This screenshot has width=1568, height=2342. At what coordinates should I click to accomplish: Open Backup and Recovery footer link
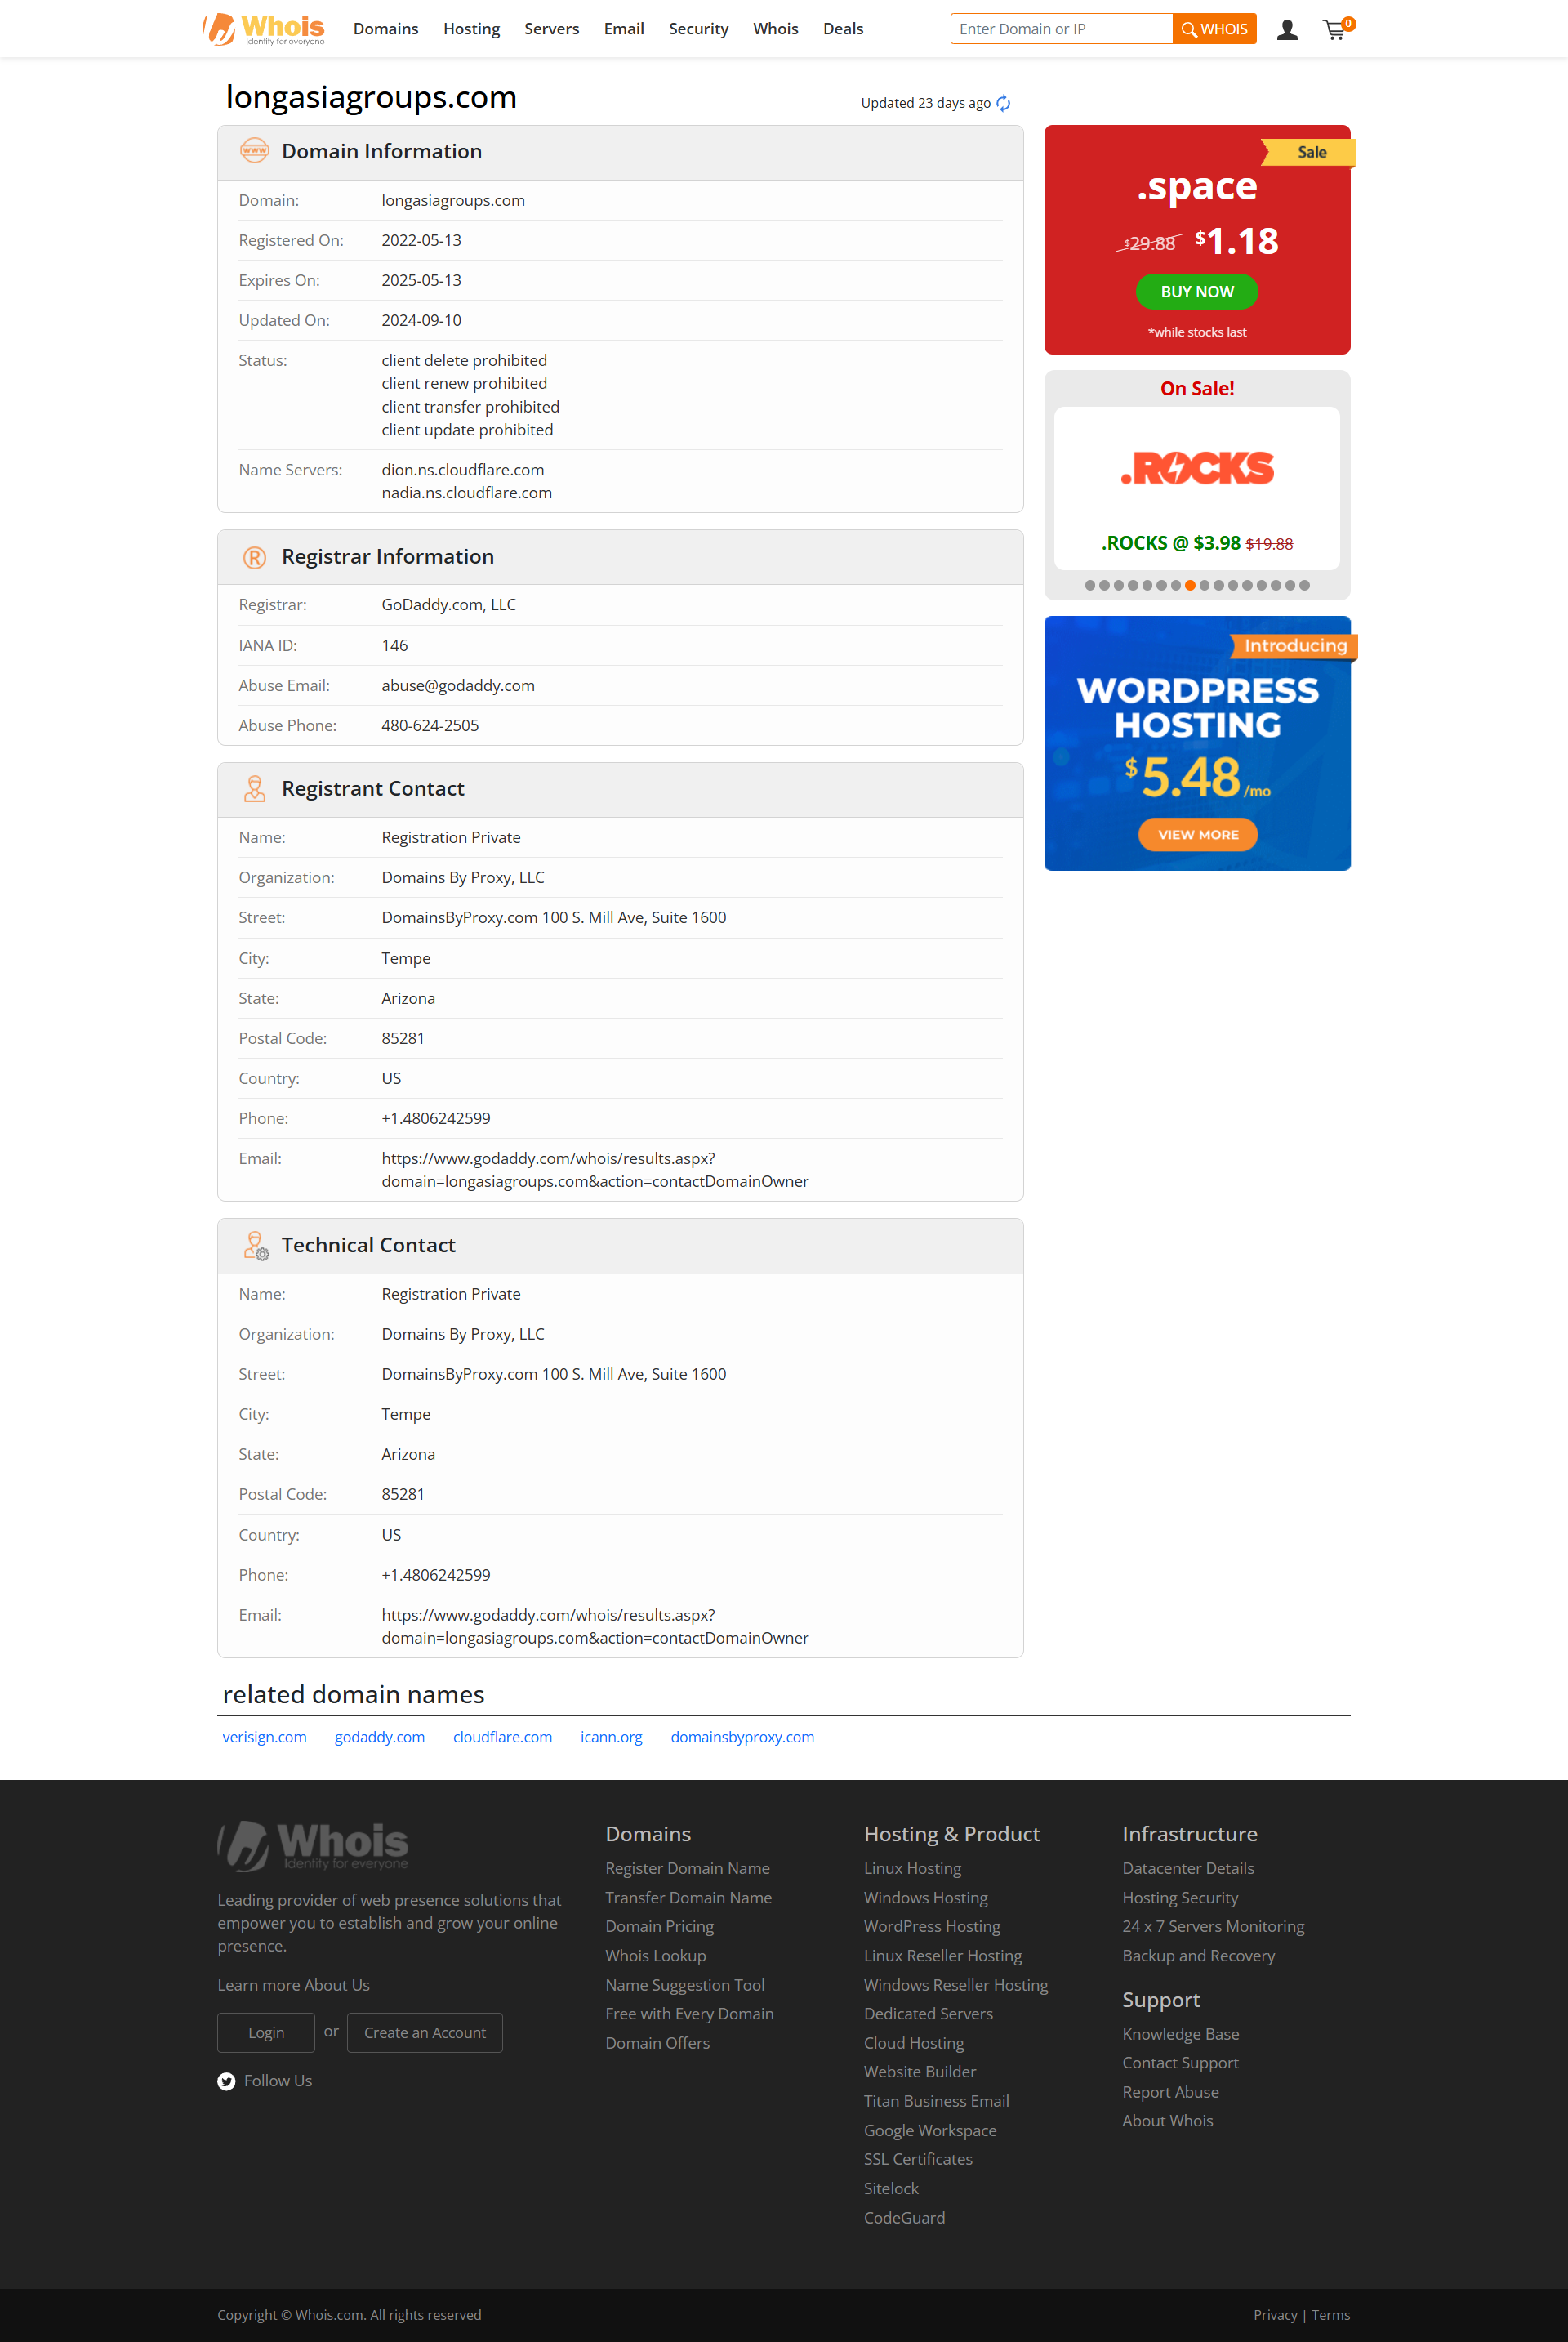[x=1199, y=1956]
